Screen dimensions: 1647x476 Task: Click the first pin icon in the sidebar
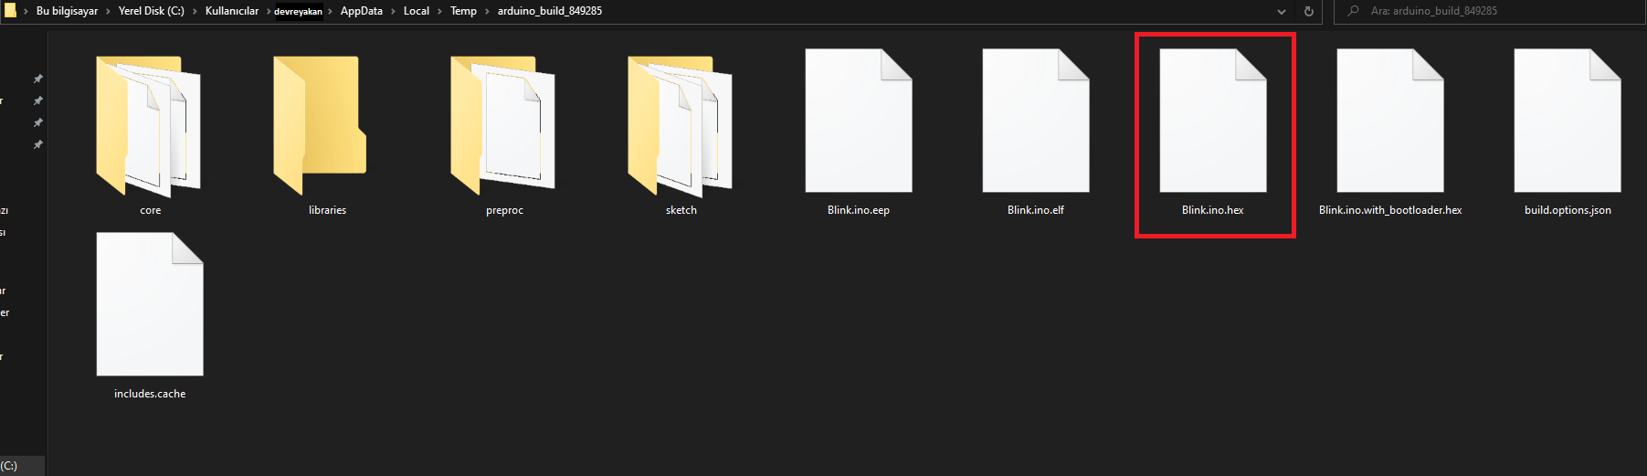point(37,79)
